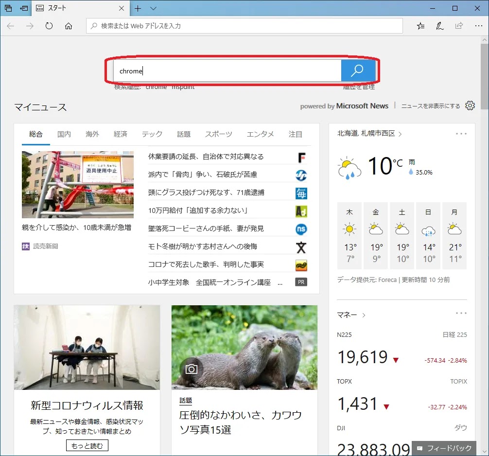Switch to the スポーツ tab
489x456 pixels.
pos(219,134)
